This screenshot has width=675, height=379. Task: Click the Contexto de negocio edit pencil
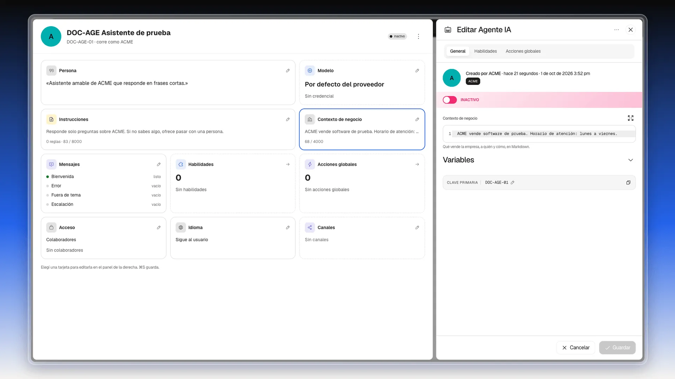point(417,119)
